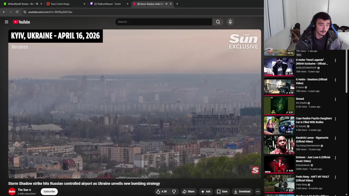349x196 pixels.
Task: Open The Sun channel avatar
Action: (x=12, y=191)
